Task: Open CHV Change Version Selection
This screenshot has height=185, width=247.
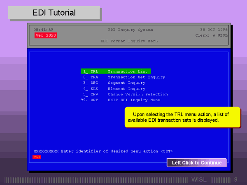Action: pos(125,94)
